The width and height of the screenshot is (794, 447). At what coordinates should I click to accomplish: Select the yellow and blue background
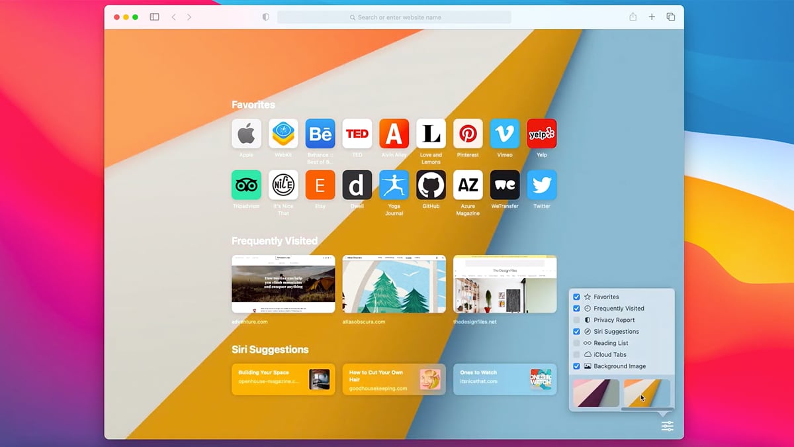[647, 393]
